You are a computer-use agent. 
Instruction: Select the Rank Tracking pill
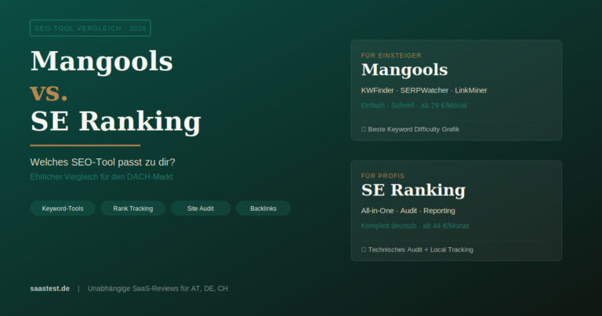click(x=132, y=209)
